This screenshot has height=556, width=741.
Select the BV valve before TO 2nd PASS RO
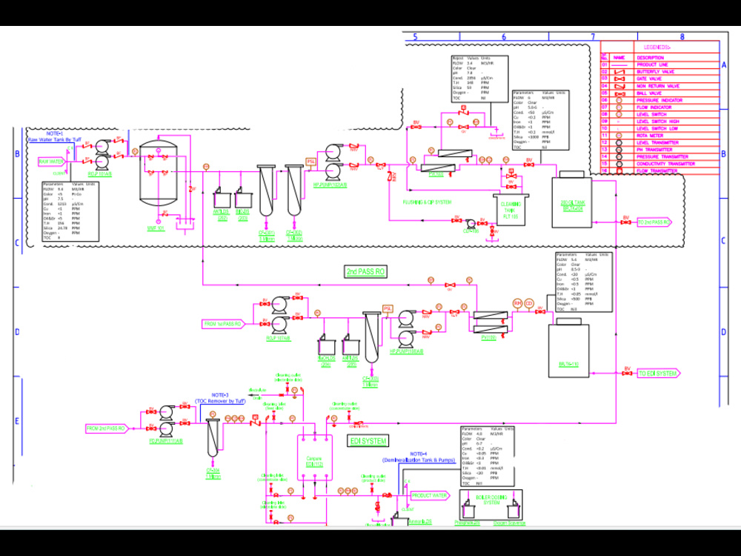[x=626, y=222]
